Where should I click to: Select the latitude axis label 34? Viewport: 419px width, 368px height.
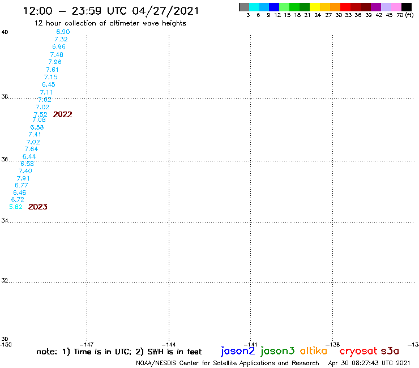pos(5,221)
